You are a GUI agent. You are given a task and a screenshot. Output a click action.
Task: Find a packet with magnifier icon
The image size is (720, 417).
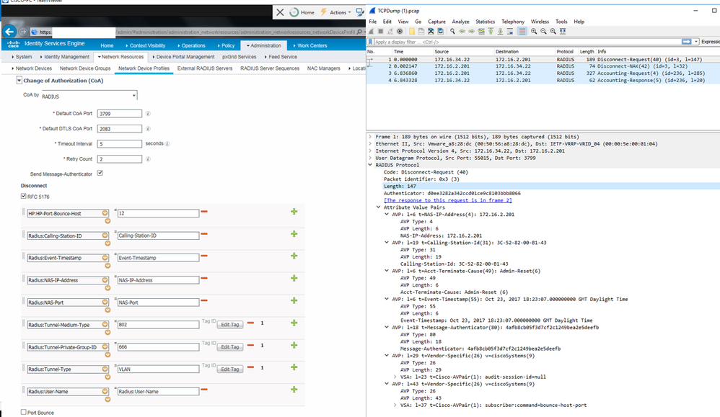(x=452, y=31)
